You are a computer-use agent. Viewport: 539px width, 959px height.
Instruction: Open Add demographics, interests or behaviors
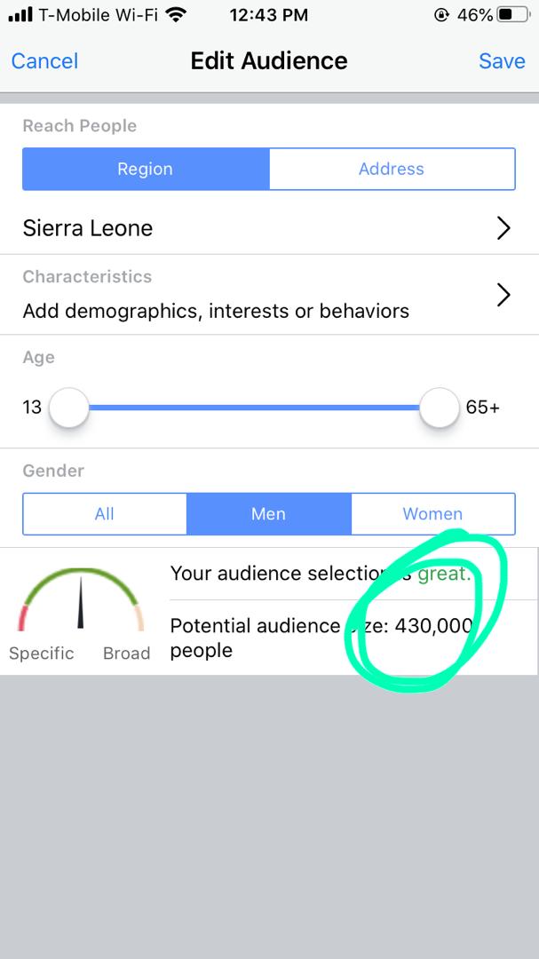click(x=216, y=311)
